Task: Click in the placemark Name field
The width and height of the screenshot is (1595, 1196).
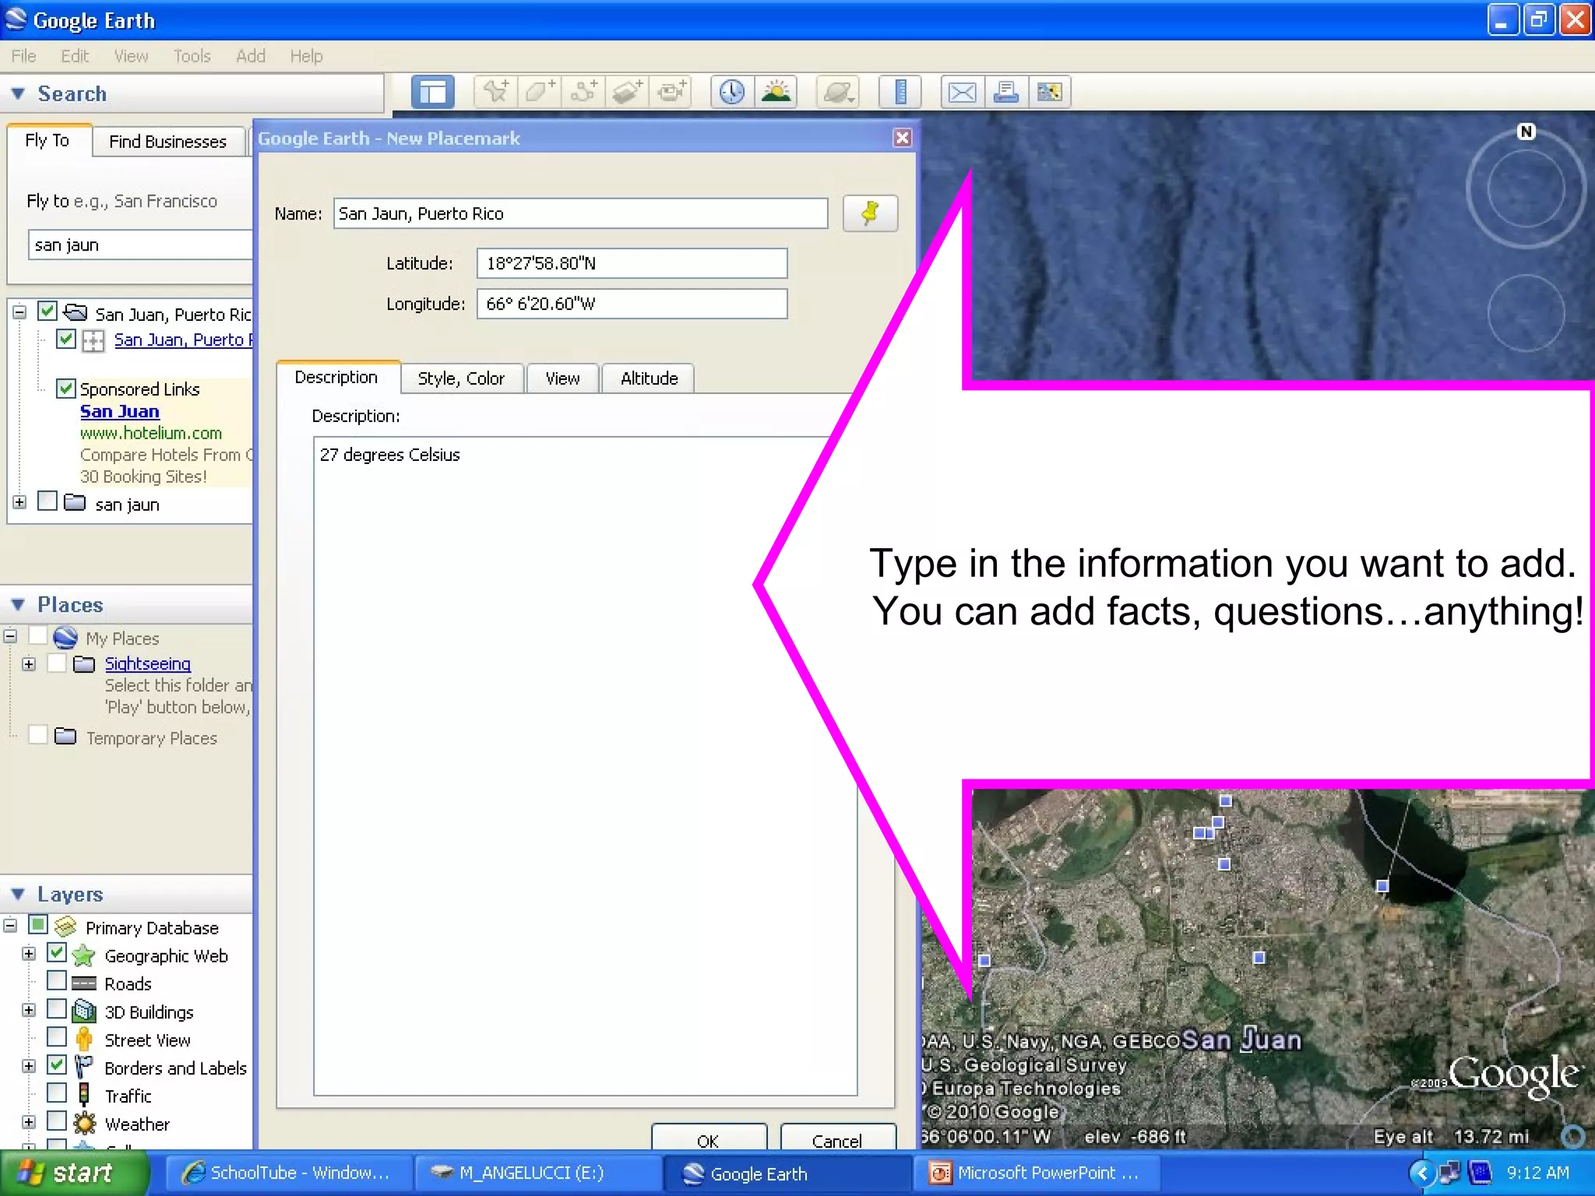Action: [x=580, y=213]
